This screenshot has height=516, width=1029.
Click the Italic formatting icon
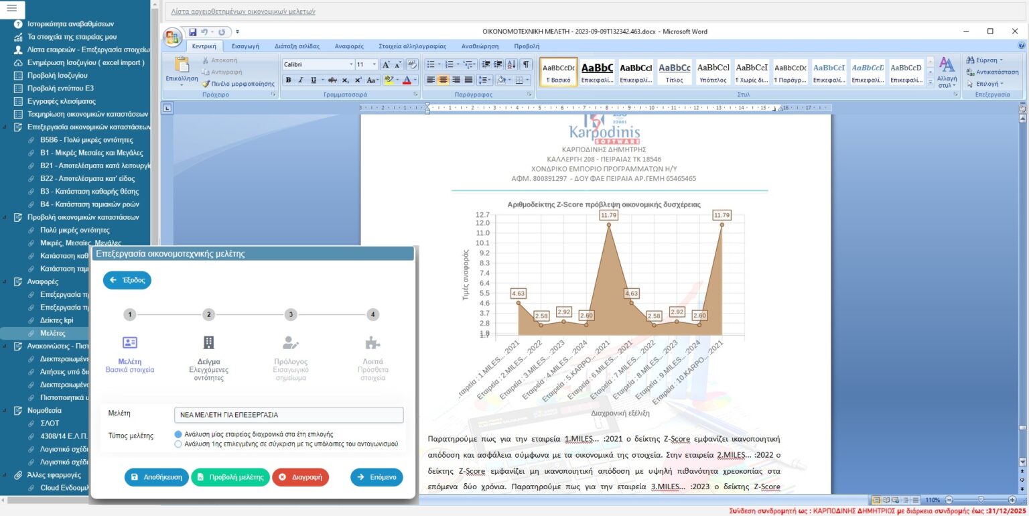[x=301, y=80]
